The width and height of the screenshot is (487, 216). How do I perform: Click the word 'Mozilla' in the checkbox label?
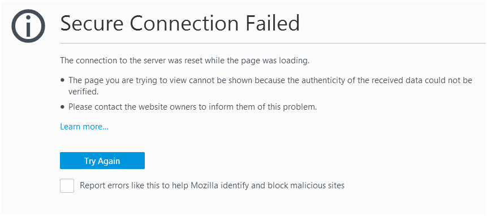point(204,185)
